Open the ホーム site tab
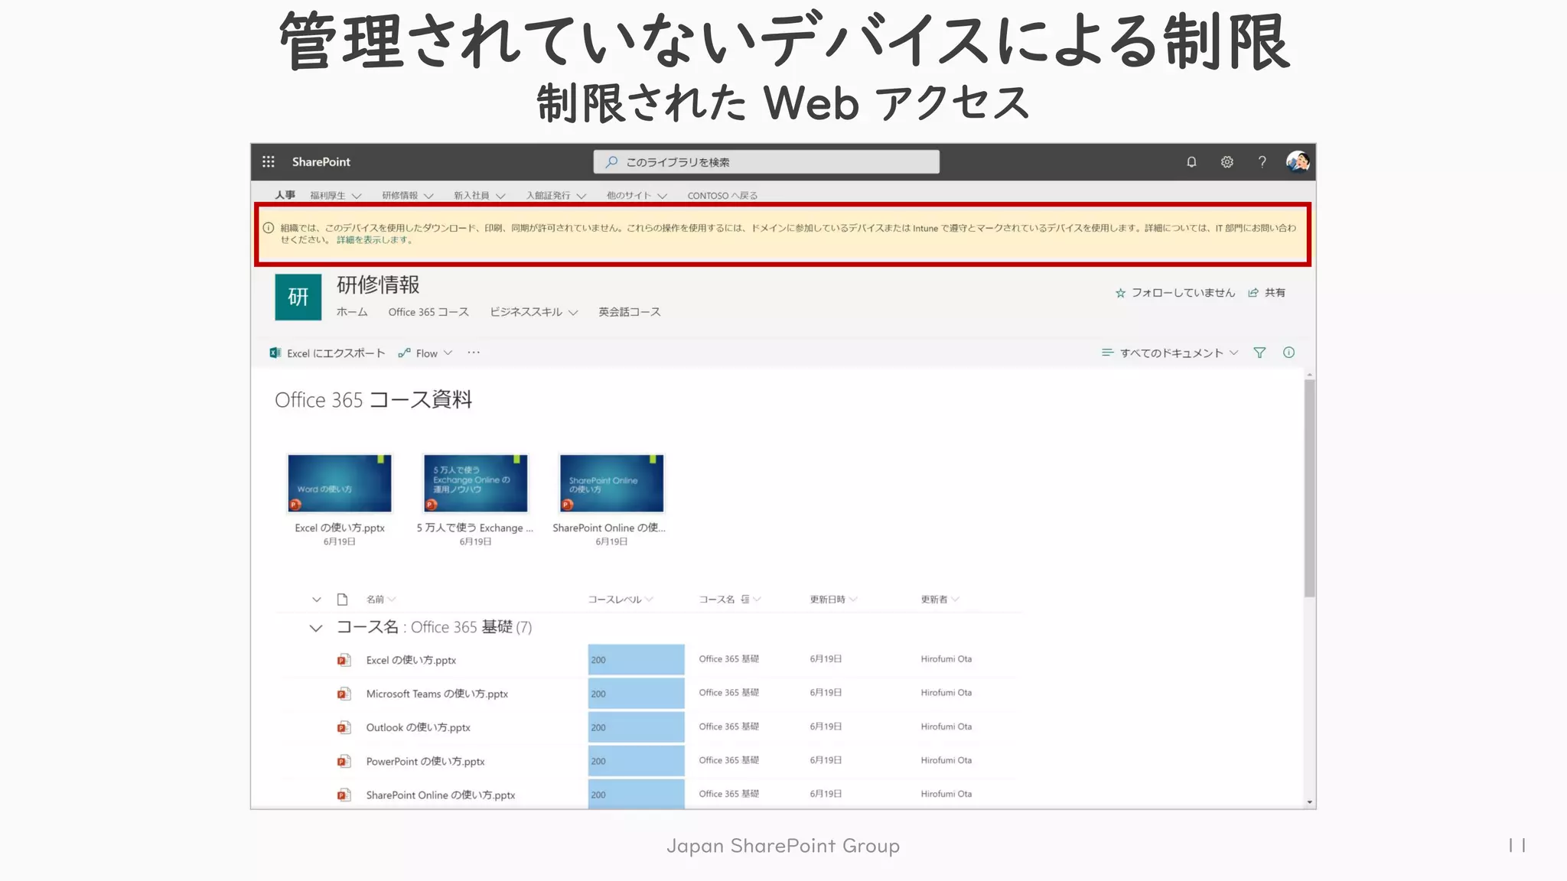Screen dimensions: 1567x881 point(352,312)
